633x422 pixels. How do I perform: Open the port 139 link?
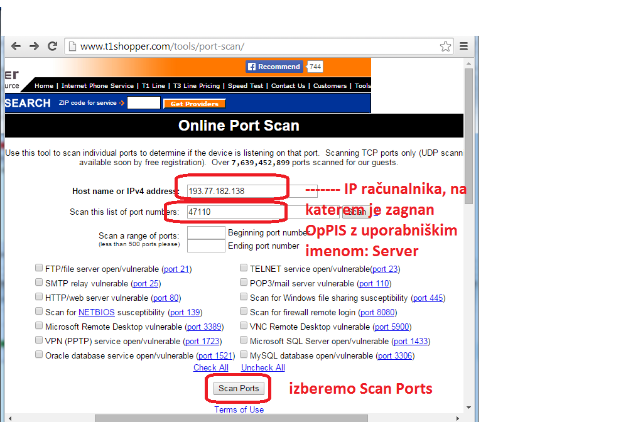click(x=185, y=313)
